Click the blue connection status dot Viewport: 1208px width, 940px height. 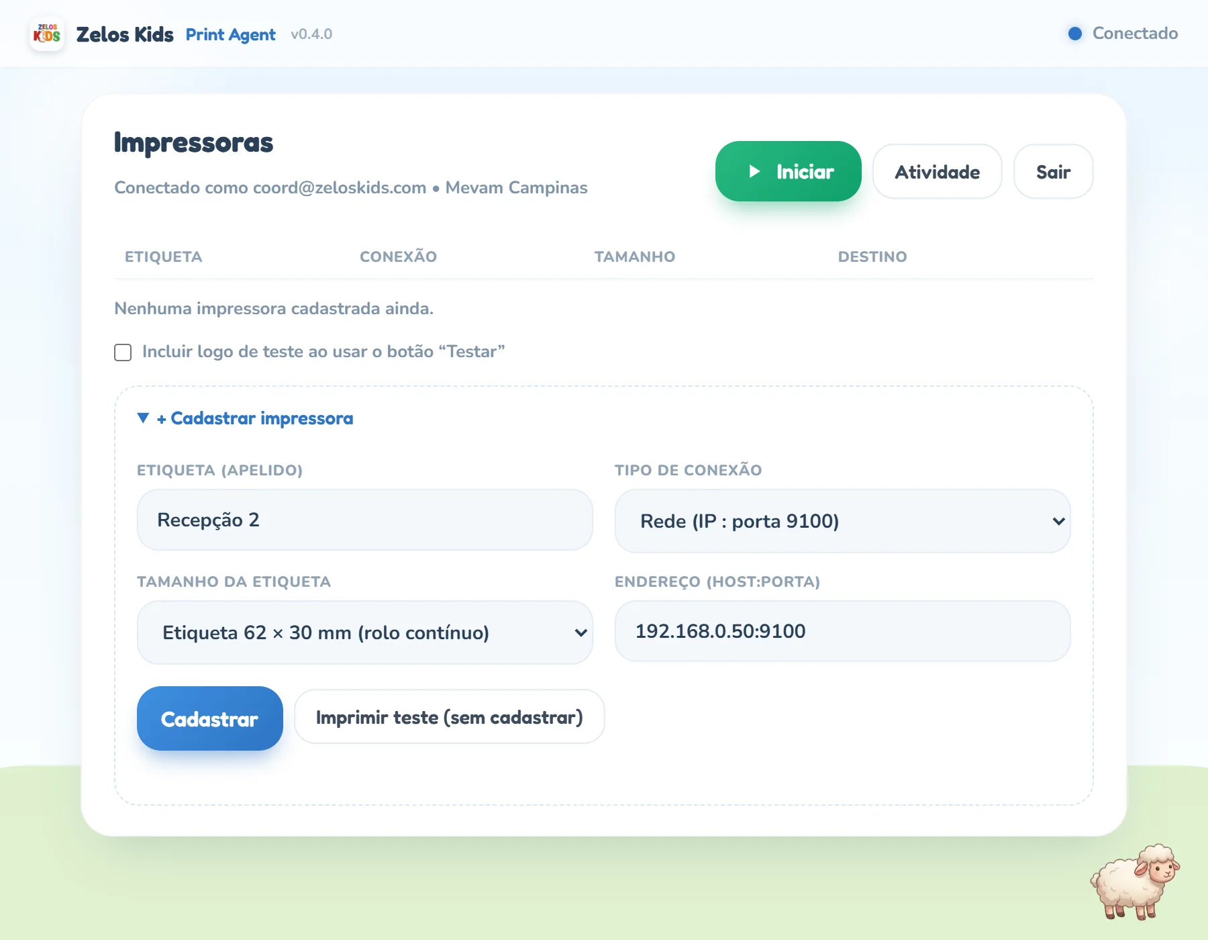point(1075,34)
